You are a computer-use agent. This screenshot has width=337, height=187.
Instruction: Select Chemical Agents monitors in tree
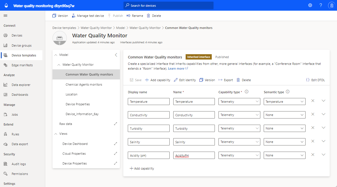(x=84, y=85)
